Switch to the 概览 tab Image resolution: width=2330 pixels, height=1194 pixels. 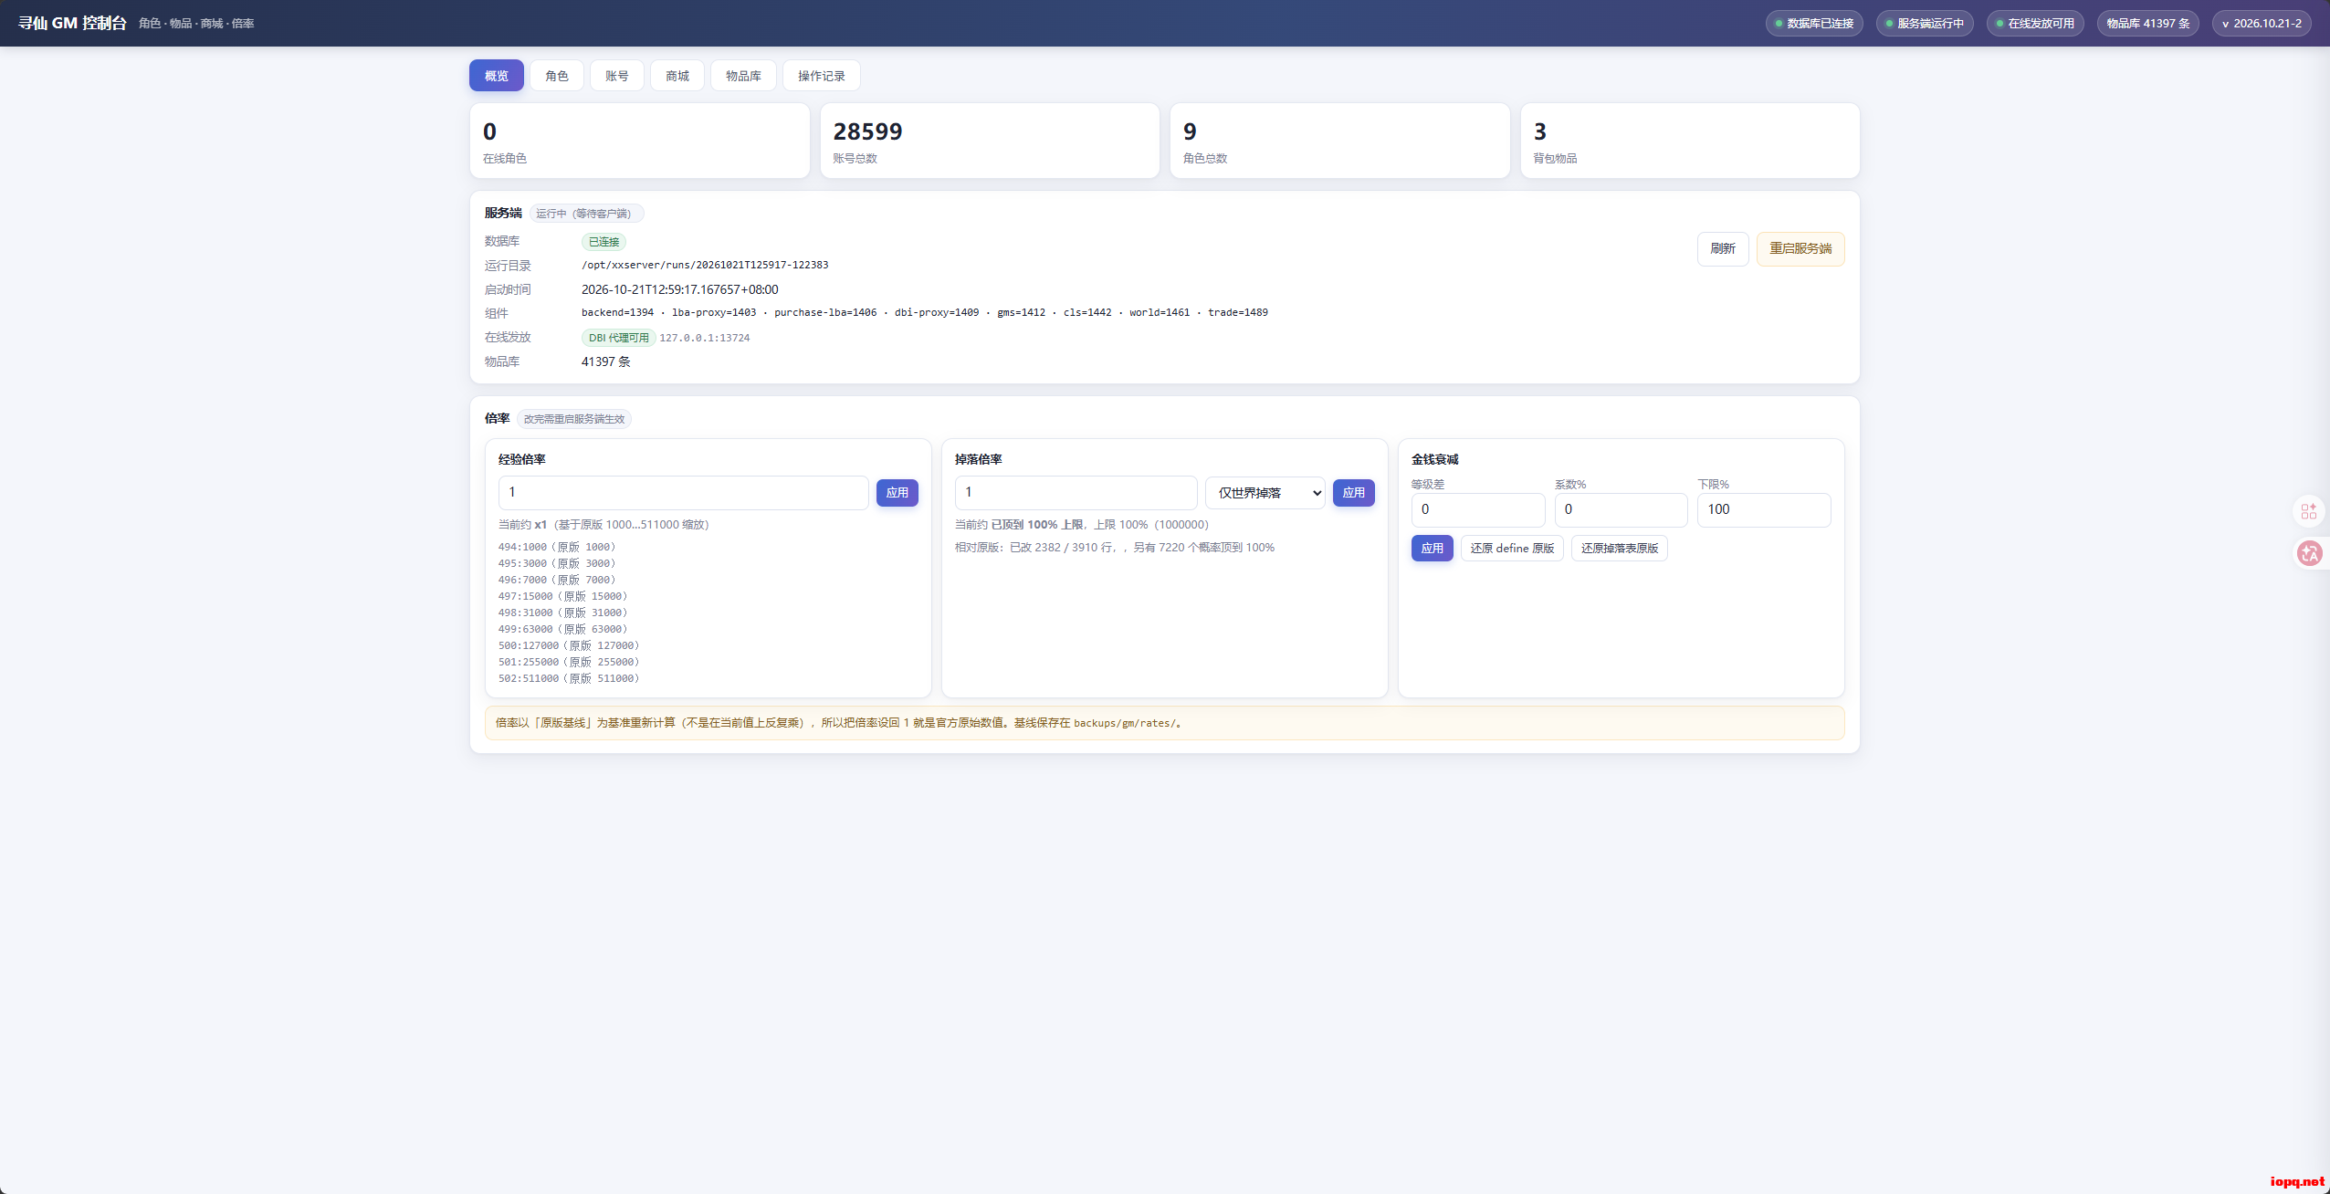[x=497, y=76]
